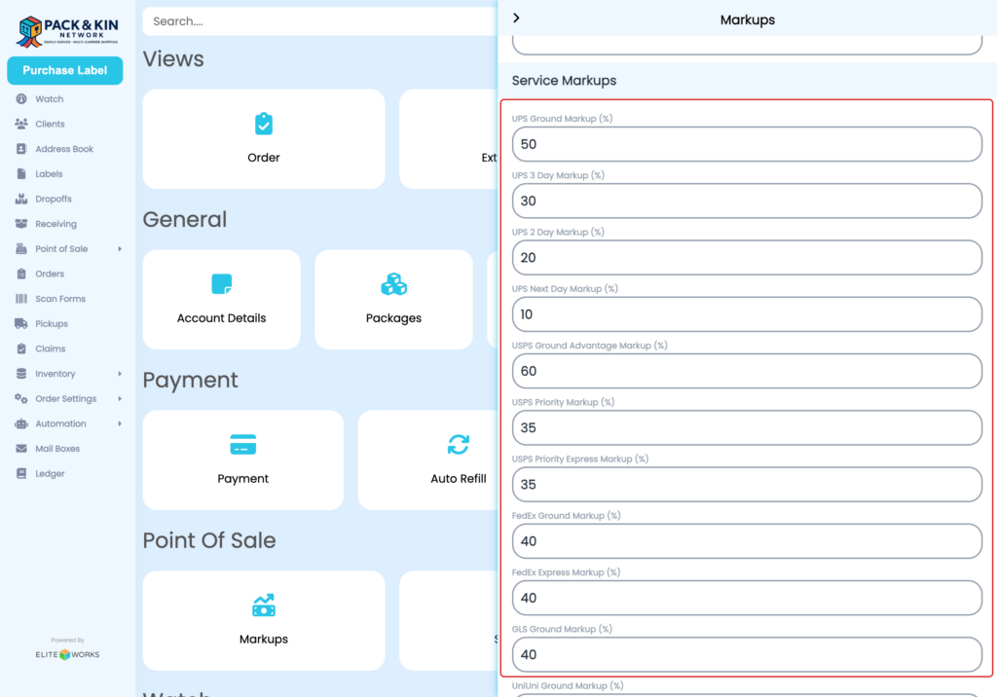This screenshot has height=697, width=997.
Task: Click the Claims icon in the sidebar
Action: (21, 348)
